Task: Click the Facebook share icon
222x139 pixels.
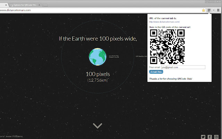Action: click(x=210, y=137)
